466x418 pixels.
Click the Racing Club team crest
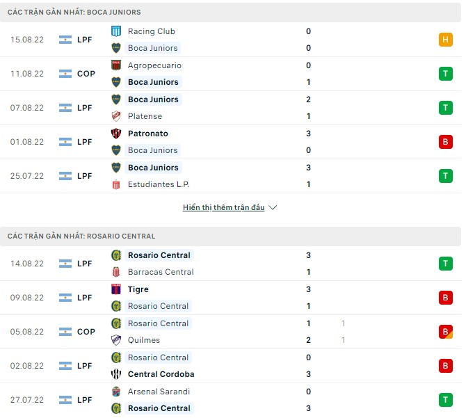click(x=116, y=31)
